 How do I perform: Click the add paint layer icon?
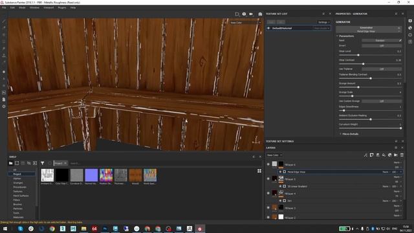coord(378,155)
